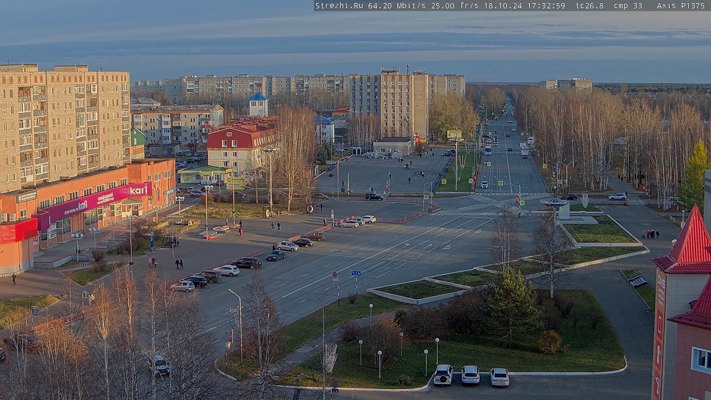The image size is (711, 400).
Task: Click the 17:32:59 time stamp
Action: point(546,6)
